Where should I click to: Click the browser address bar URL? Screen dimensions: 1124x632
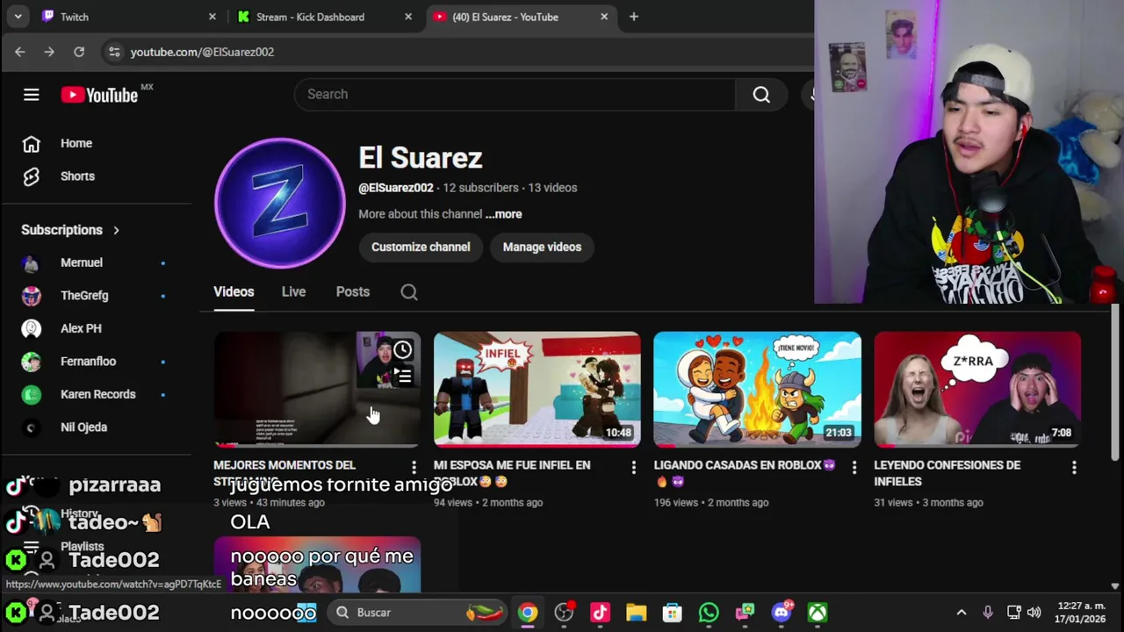point(202,52)
